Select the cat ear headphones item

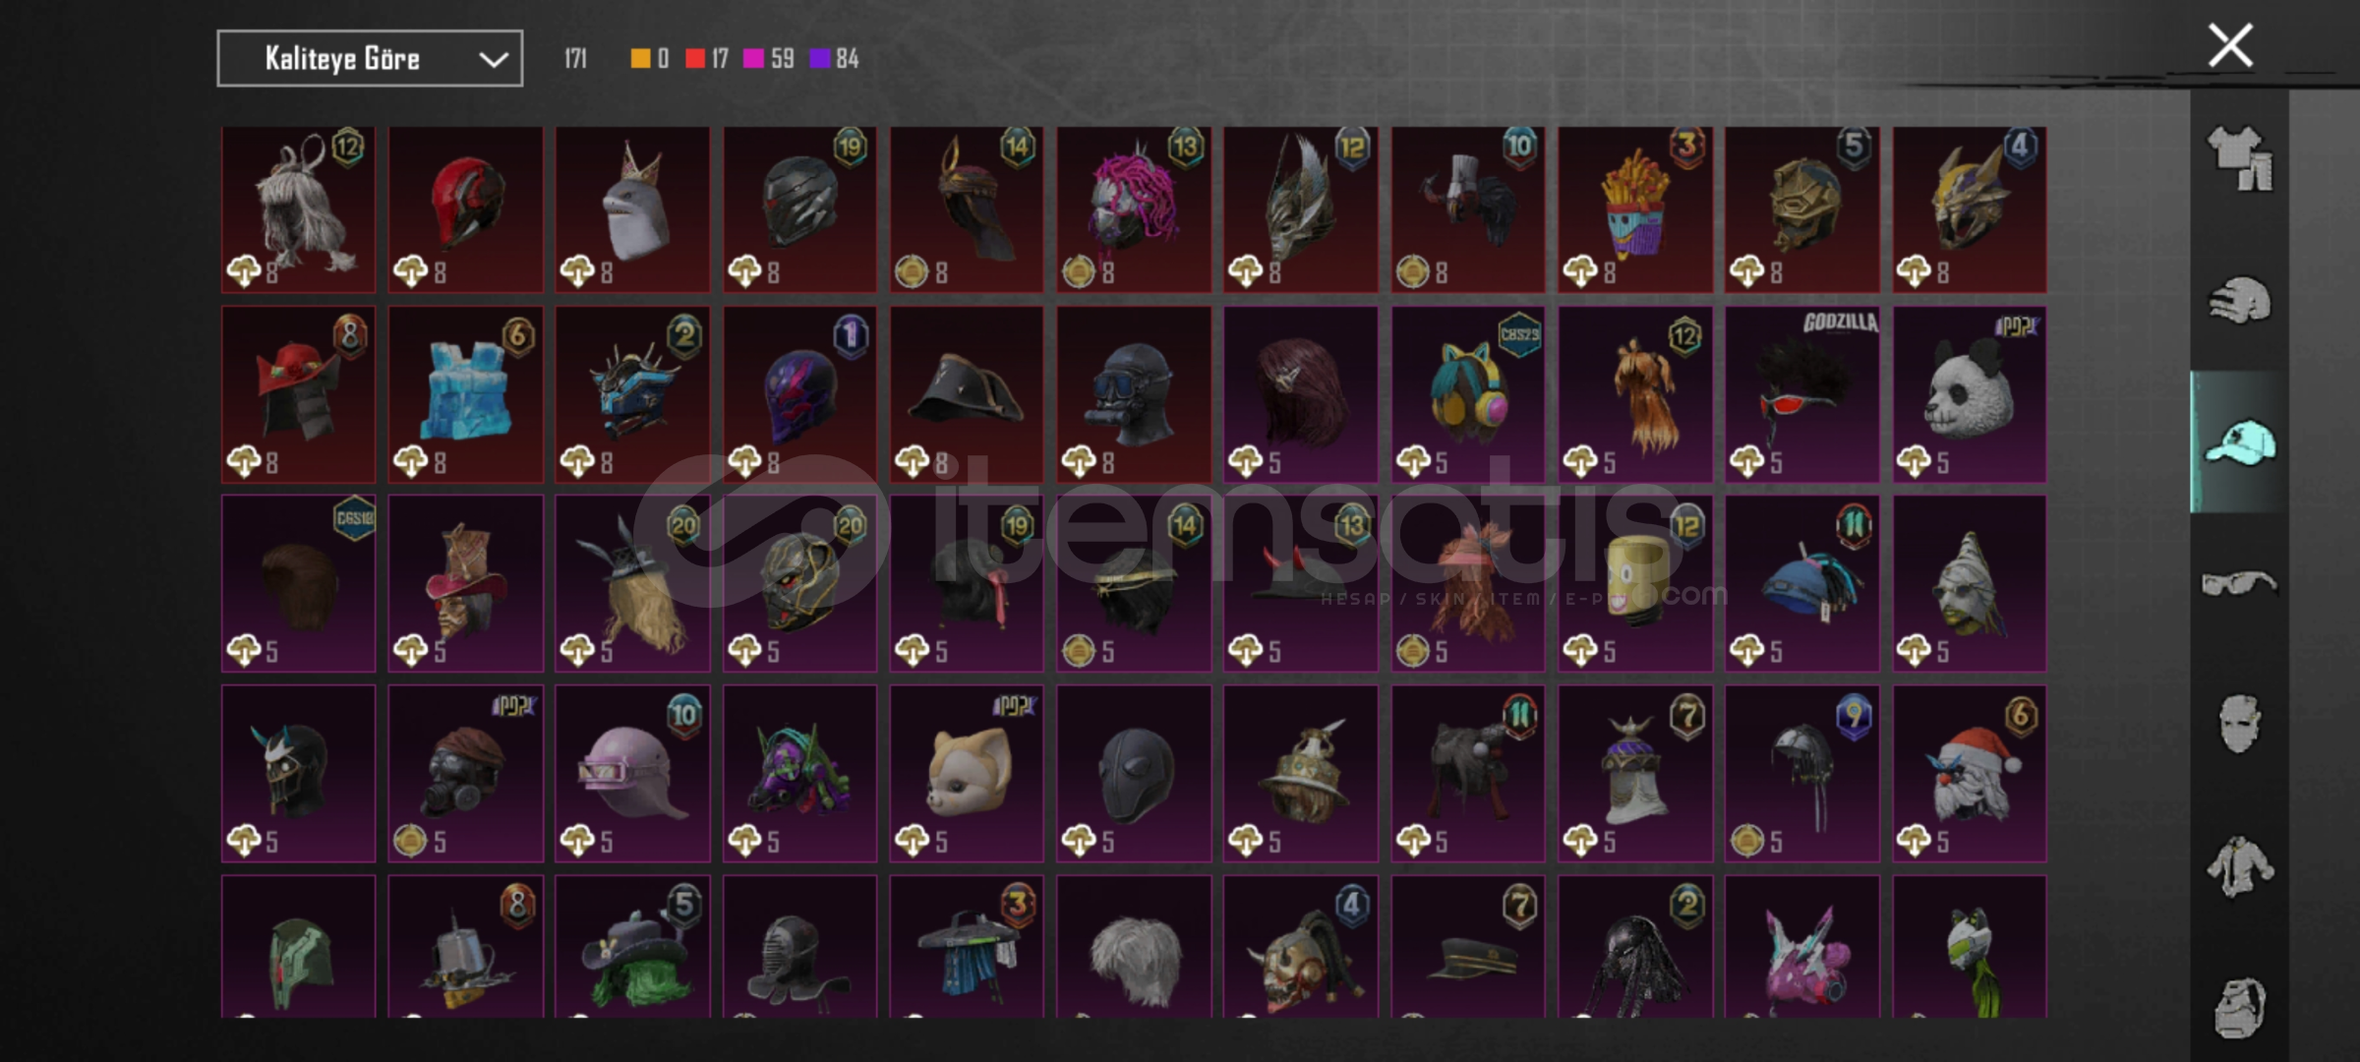1468,394
